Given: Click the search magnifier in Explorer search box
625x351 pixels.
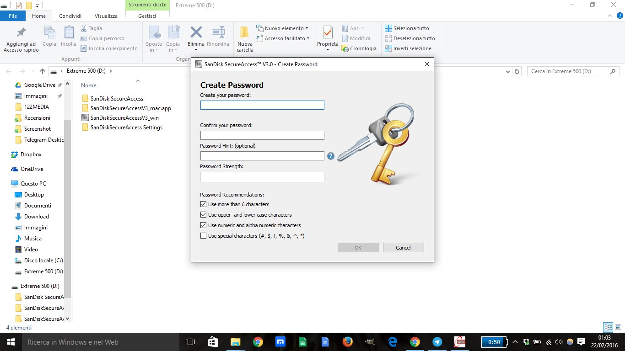Looking at the screenshot, I should pyautogui.click(x=613, y=71).
